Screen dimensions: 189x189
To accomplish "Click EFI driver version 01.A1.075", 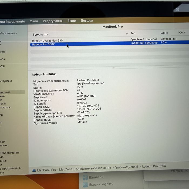I will [83, 112].
